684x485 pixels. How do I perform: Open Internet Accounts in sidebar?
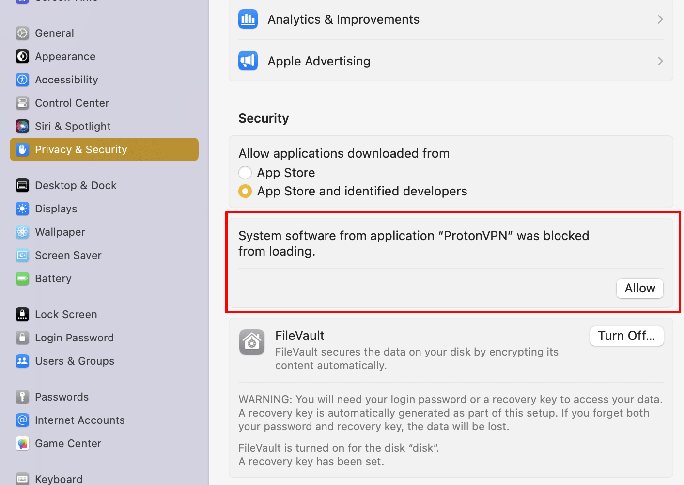point(80,420)
